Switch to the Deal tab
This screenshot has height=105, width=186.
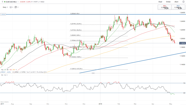coord(160,2)
